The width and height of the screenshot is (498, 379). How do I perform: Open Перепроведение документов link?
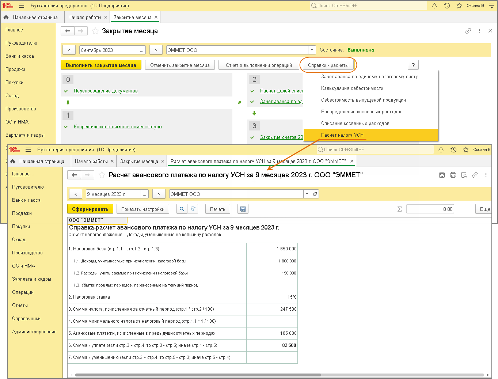106,91
